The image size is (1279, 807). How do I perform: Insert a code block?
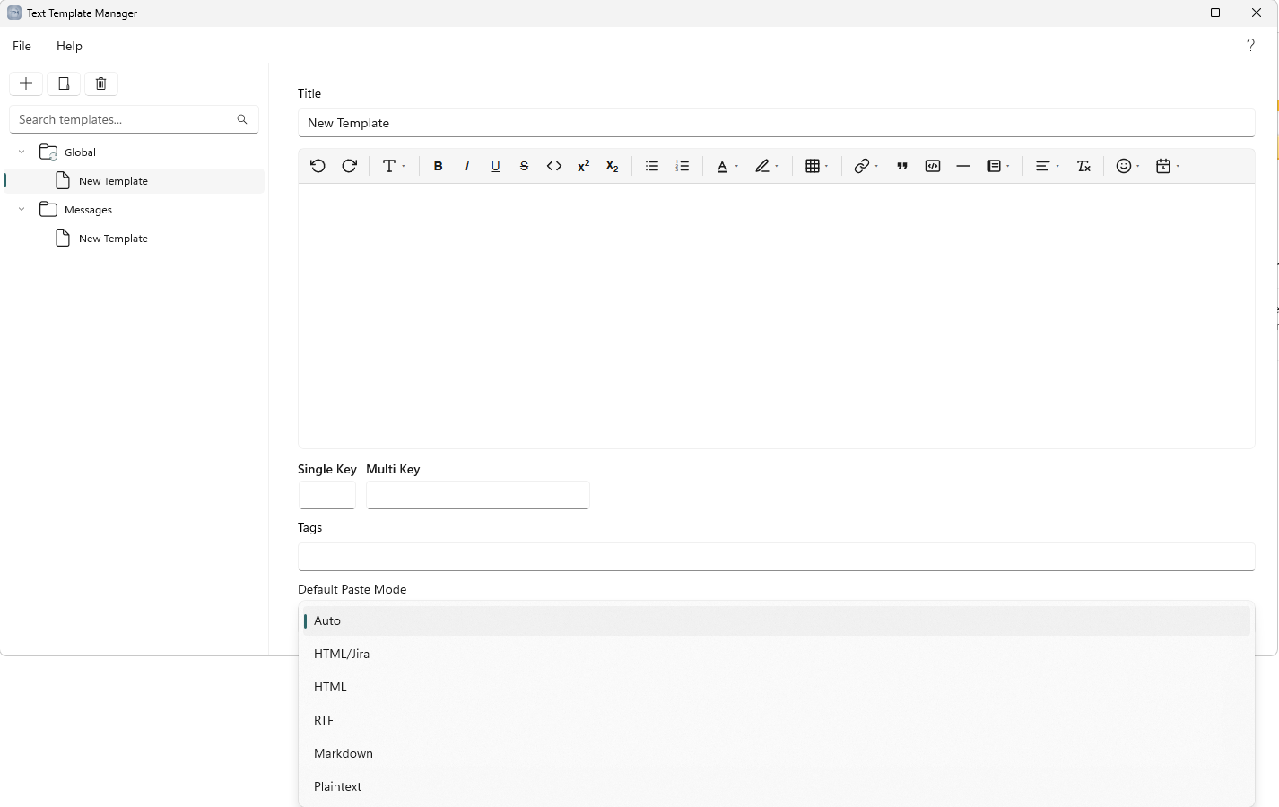click(933, 166)
